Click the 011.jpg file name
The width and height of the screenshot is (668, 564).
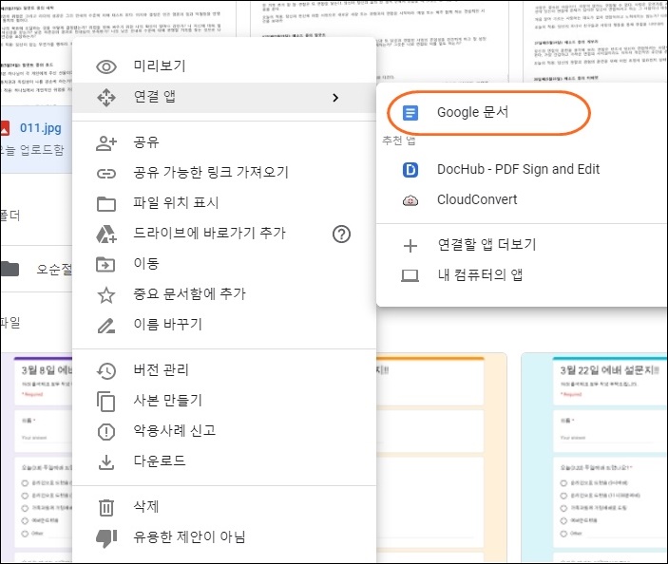point(41,128)
